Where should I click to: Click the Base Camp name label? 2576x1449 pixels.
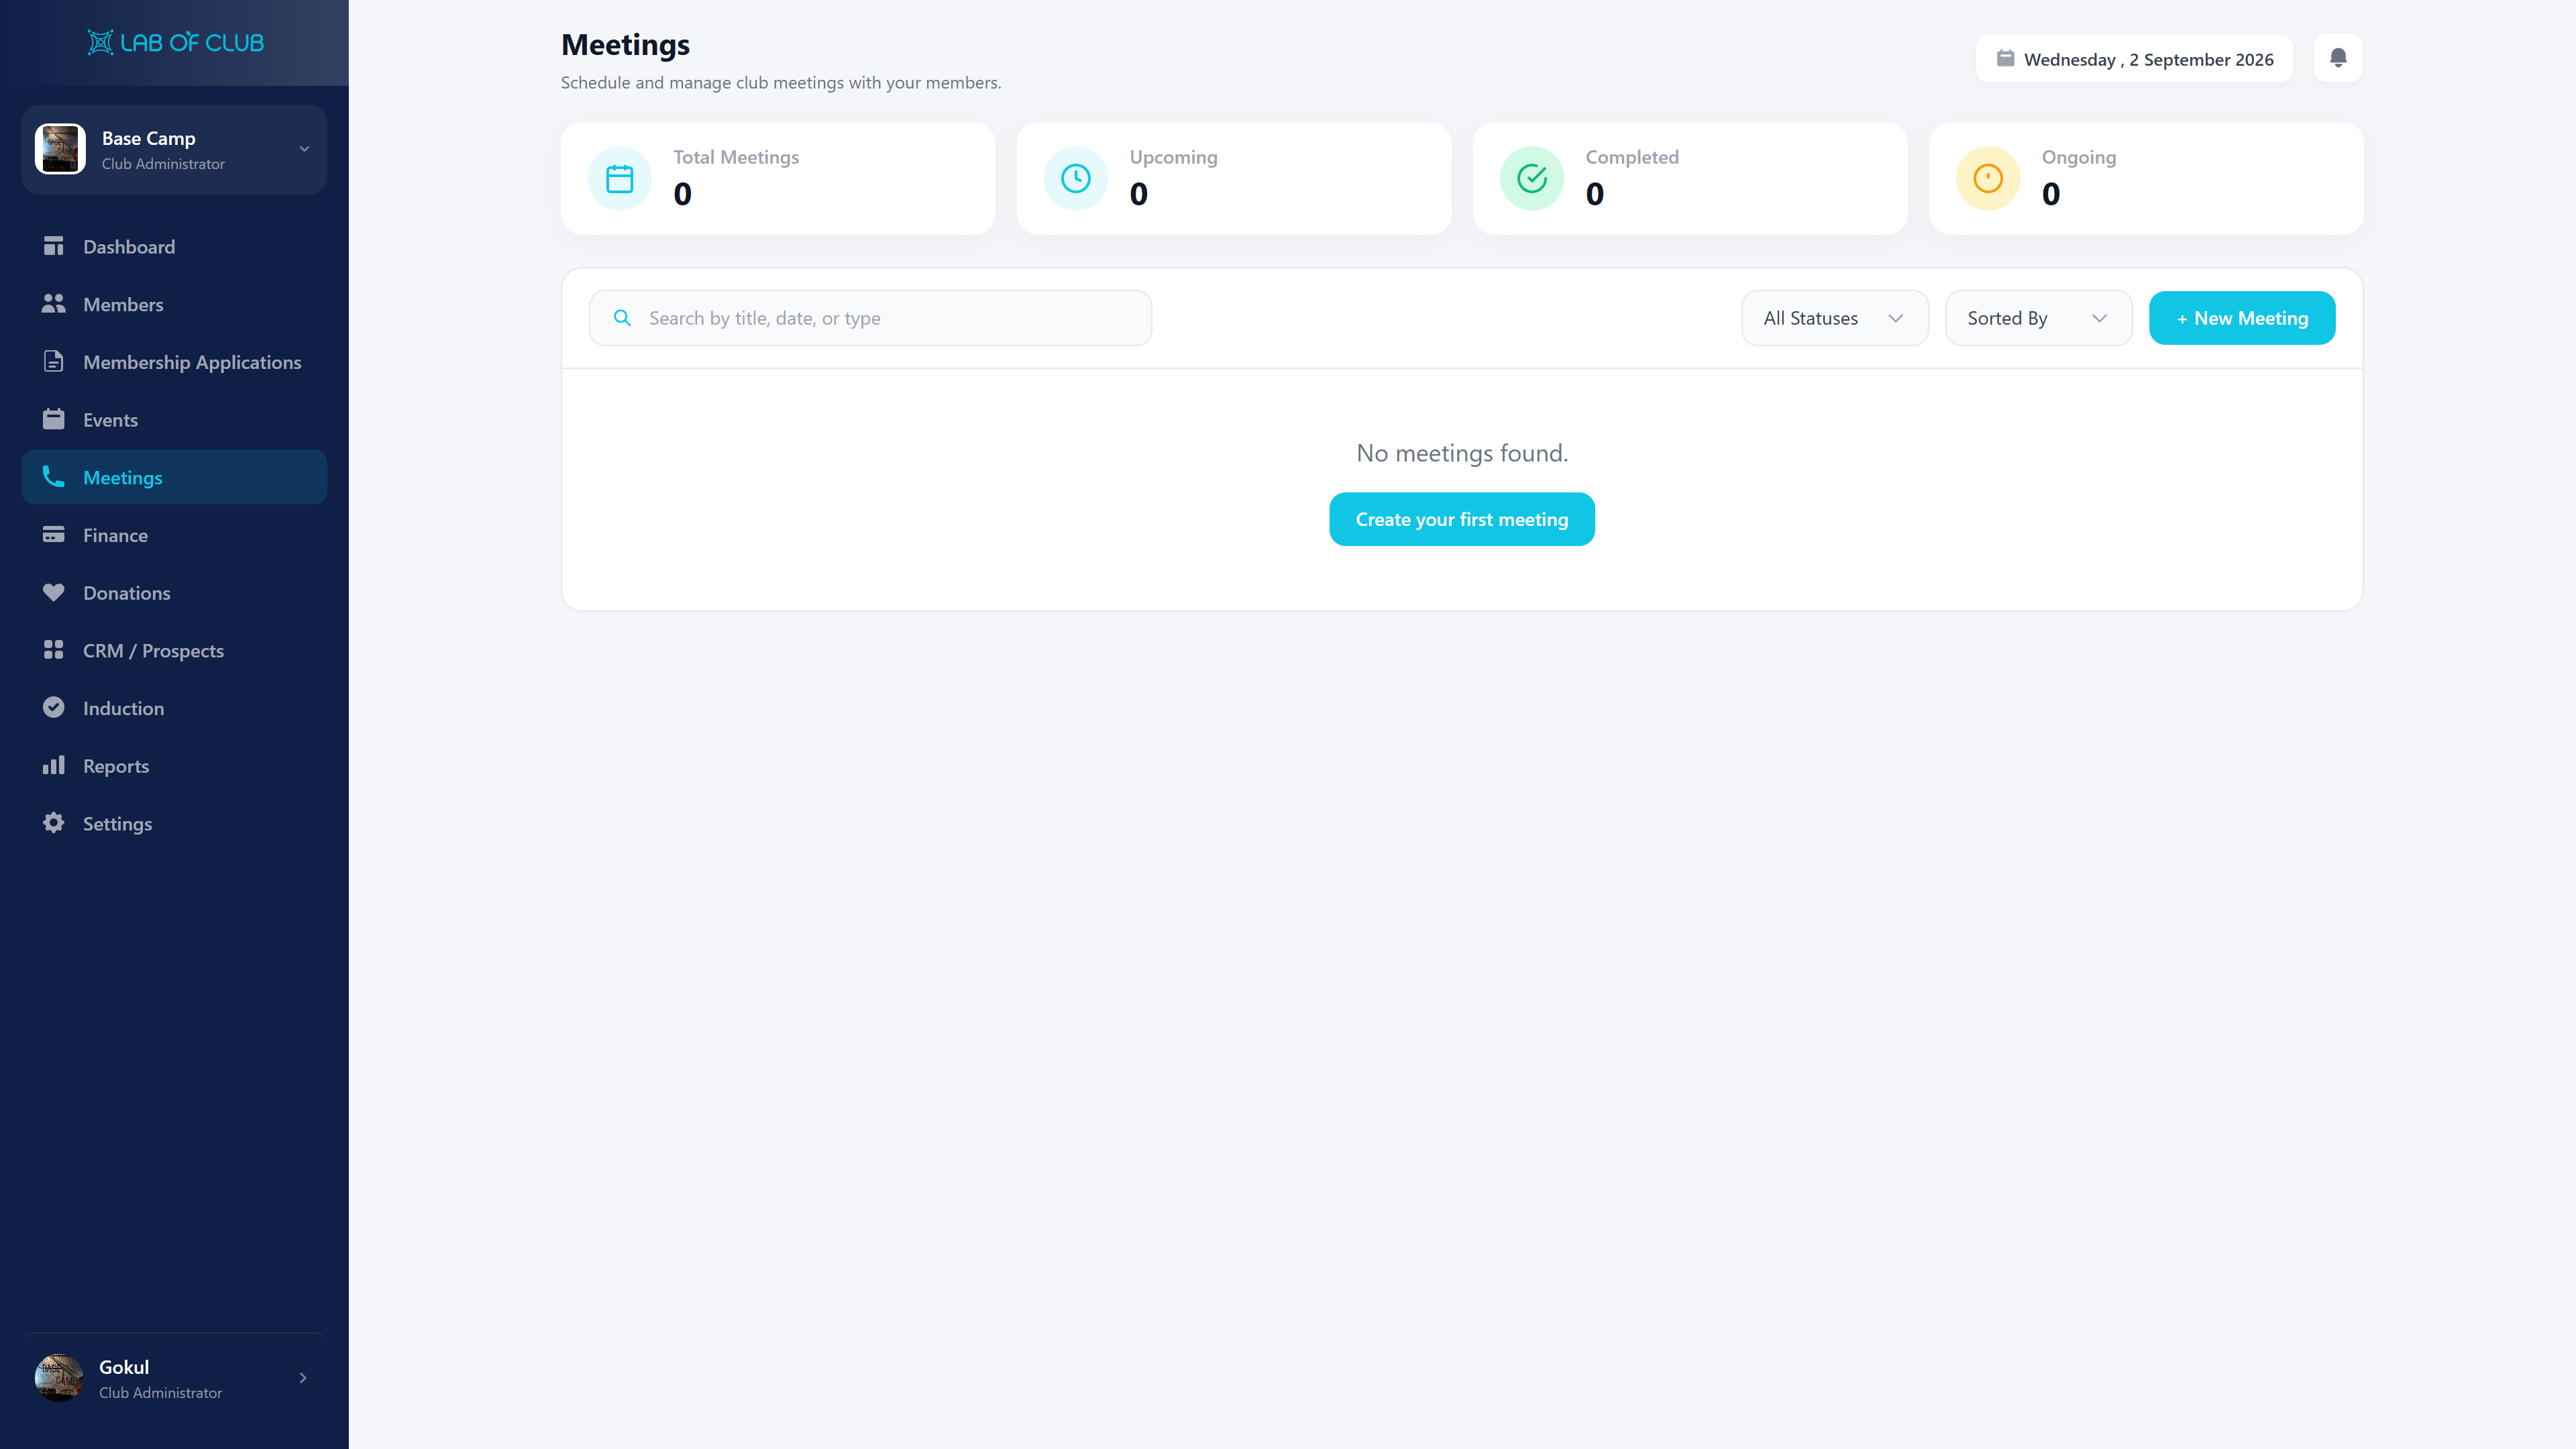pyautogui.click(x=148, y=138)
